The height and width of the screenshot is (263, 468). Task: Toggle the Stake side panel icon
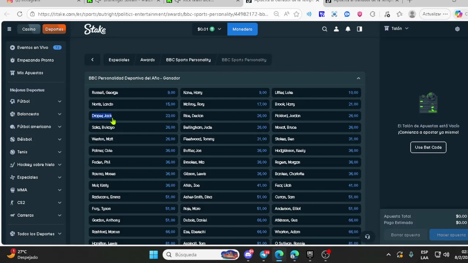(359, 29)
